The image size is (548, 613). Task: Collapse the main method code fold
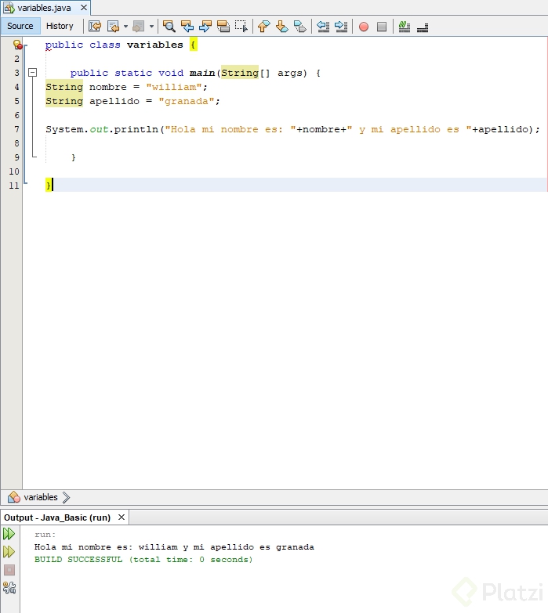[x=33, y=73]
